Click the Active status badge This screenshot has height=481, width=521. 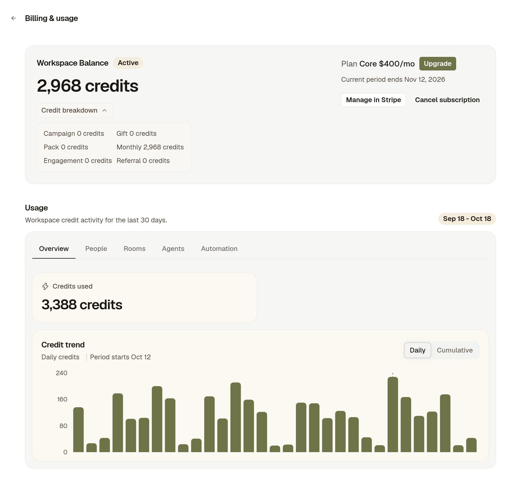coord(128,63)
